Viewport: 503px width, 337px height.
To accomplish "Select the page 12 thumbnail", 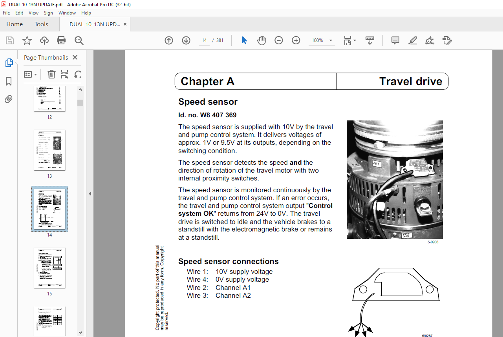I will [x=49, y=99].
